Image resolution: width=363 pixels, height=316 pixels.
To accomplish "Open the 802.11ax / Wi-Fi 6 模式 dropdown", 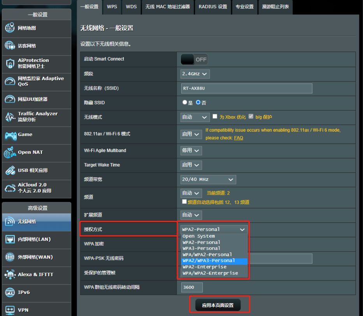I will point(191,134).
